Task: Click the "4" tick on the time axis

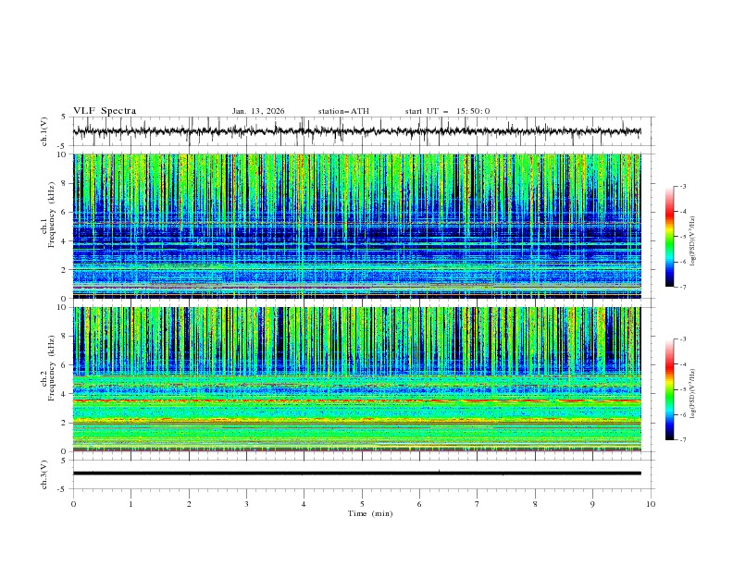Action: [x=304, y=504]
